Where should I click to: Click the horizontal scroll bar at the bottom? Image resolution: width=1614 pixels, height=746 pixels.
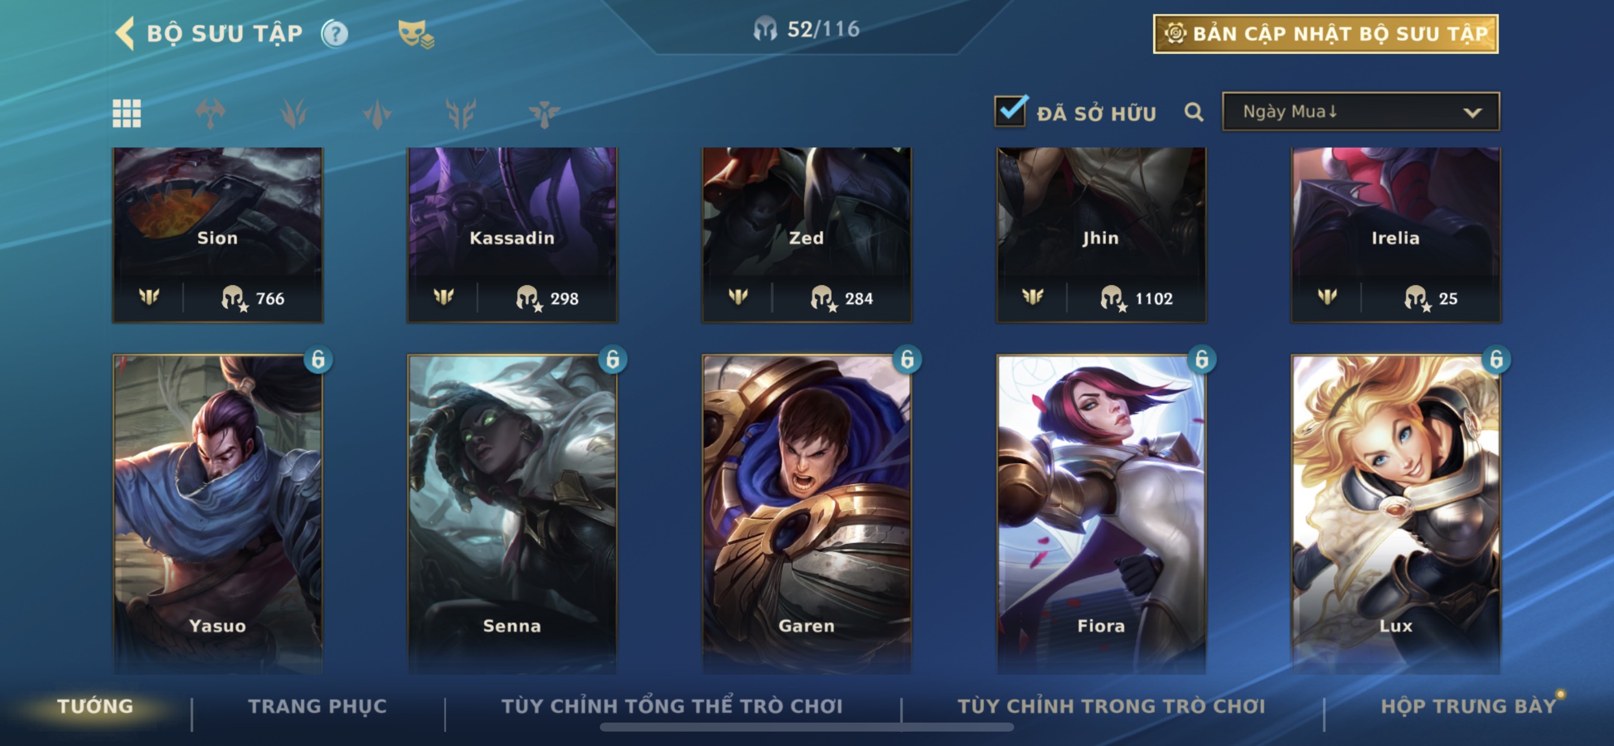coord(806,727)
